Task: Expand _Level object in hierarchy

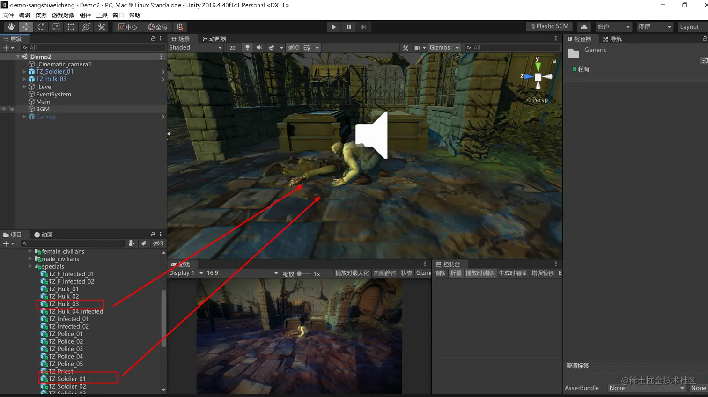Action: pyautogui.click(x=24, y=87)
